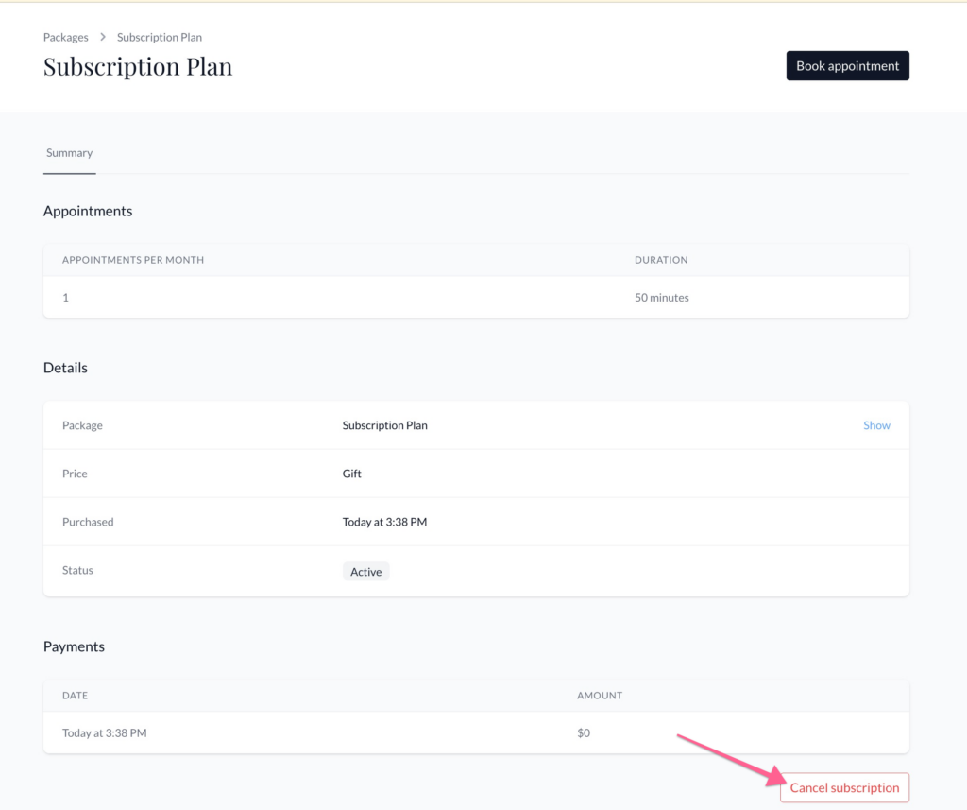The height and width of the screenshot is (810, 967).
Task: Click the Book appointment button
Action: coord(847,66)
